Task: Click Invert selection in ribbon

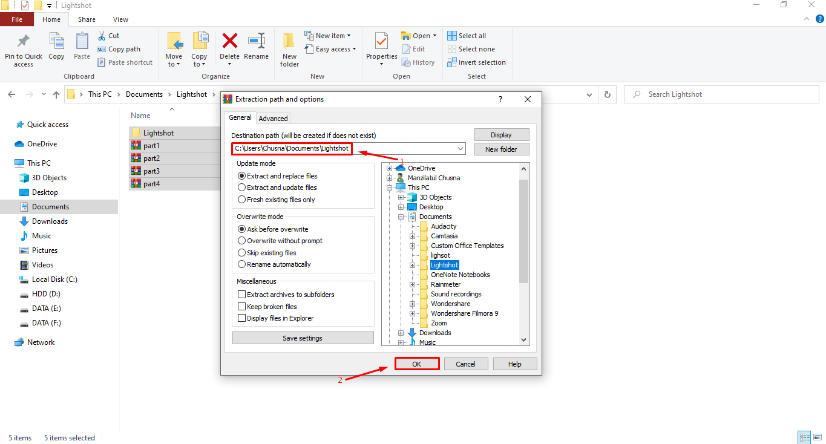Action: click(476, 62)
